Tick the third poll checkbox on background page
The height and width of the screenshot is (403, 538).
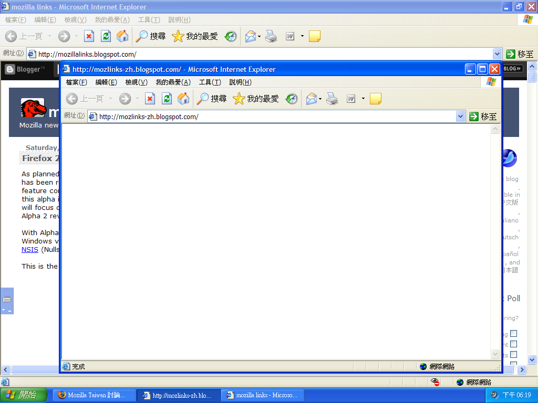514,354
